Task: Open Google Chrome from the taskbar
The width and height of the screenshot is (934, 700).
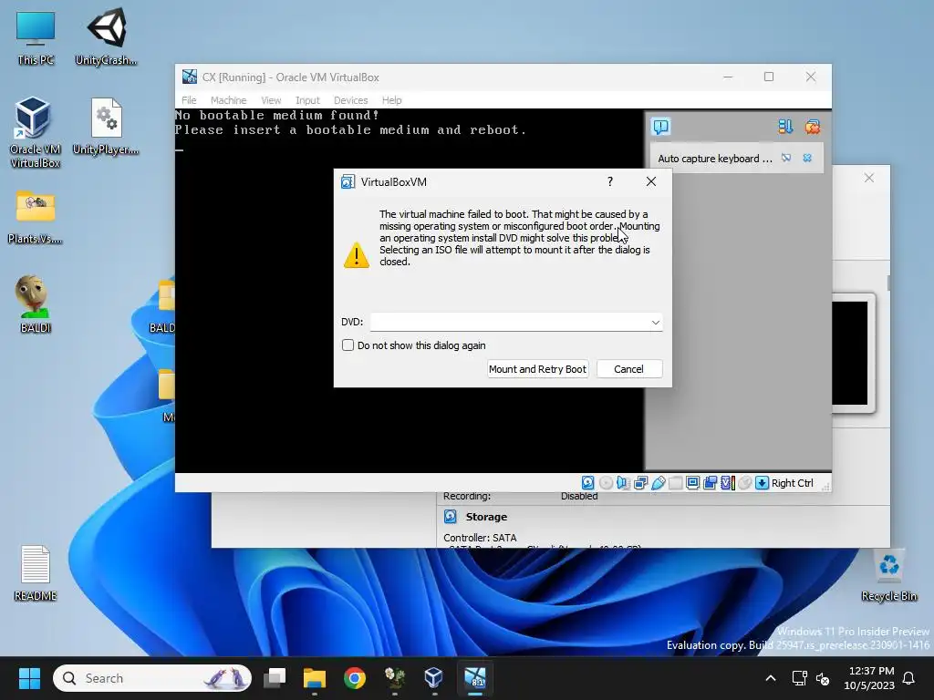Action: 355,678
